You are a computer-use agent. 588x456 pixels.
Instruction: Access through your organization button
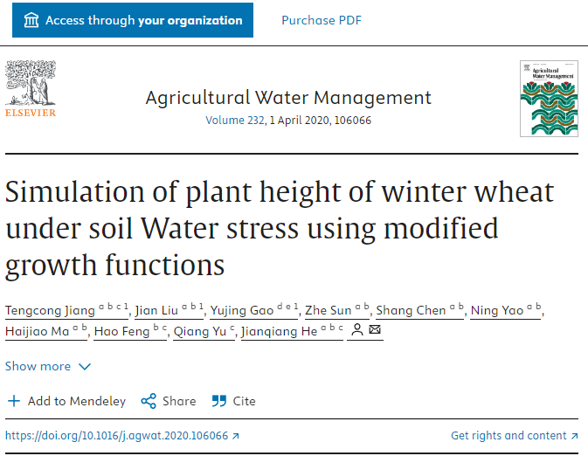coord(133,20)
